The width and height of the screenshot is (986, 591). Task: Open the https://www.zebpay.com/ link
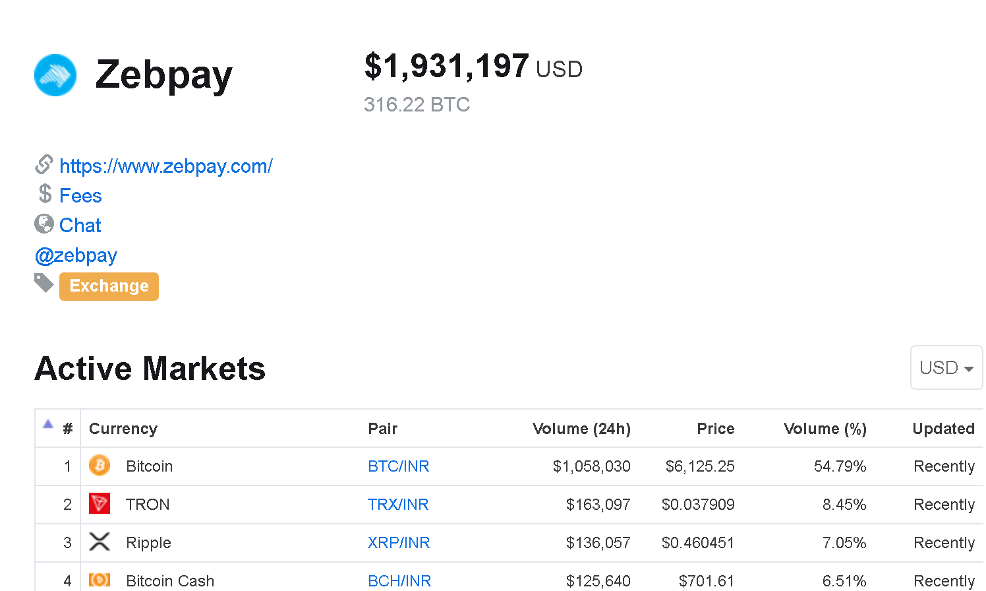point(166,166)
